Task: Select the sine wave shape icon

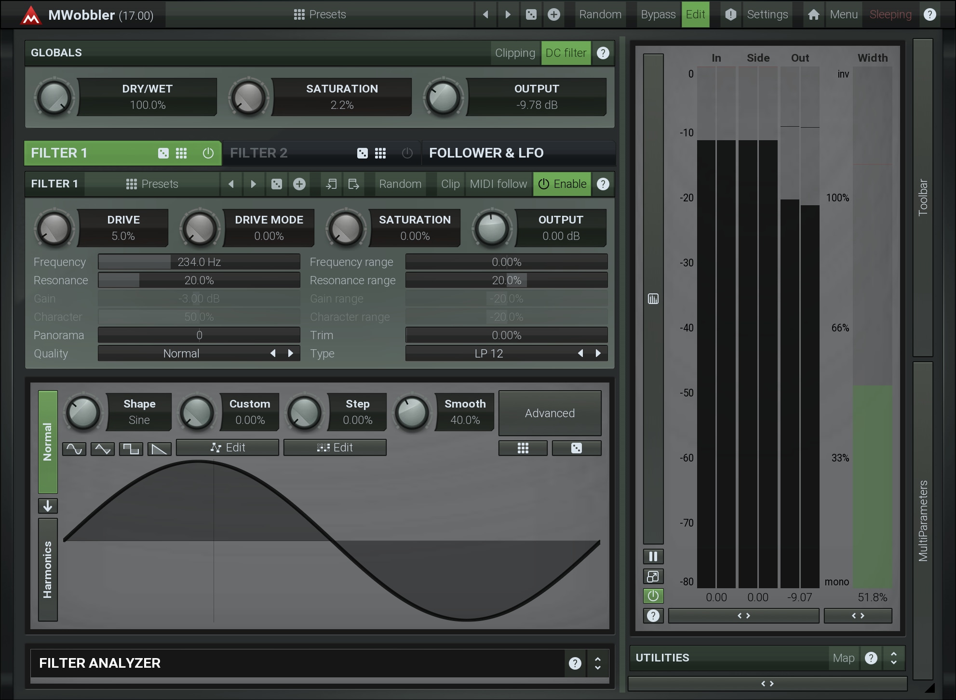Action: click(x=74, y=449)
